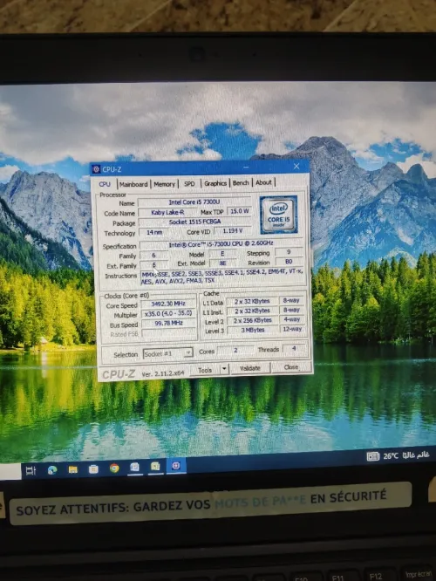Click the Technology value 14 nm
436x581 pixels.
click(154, 232)
